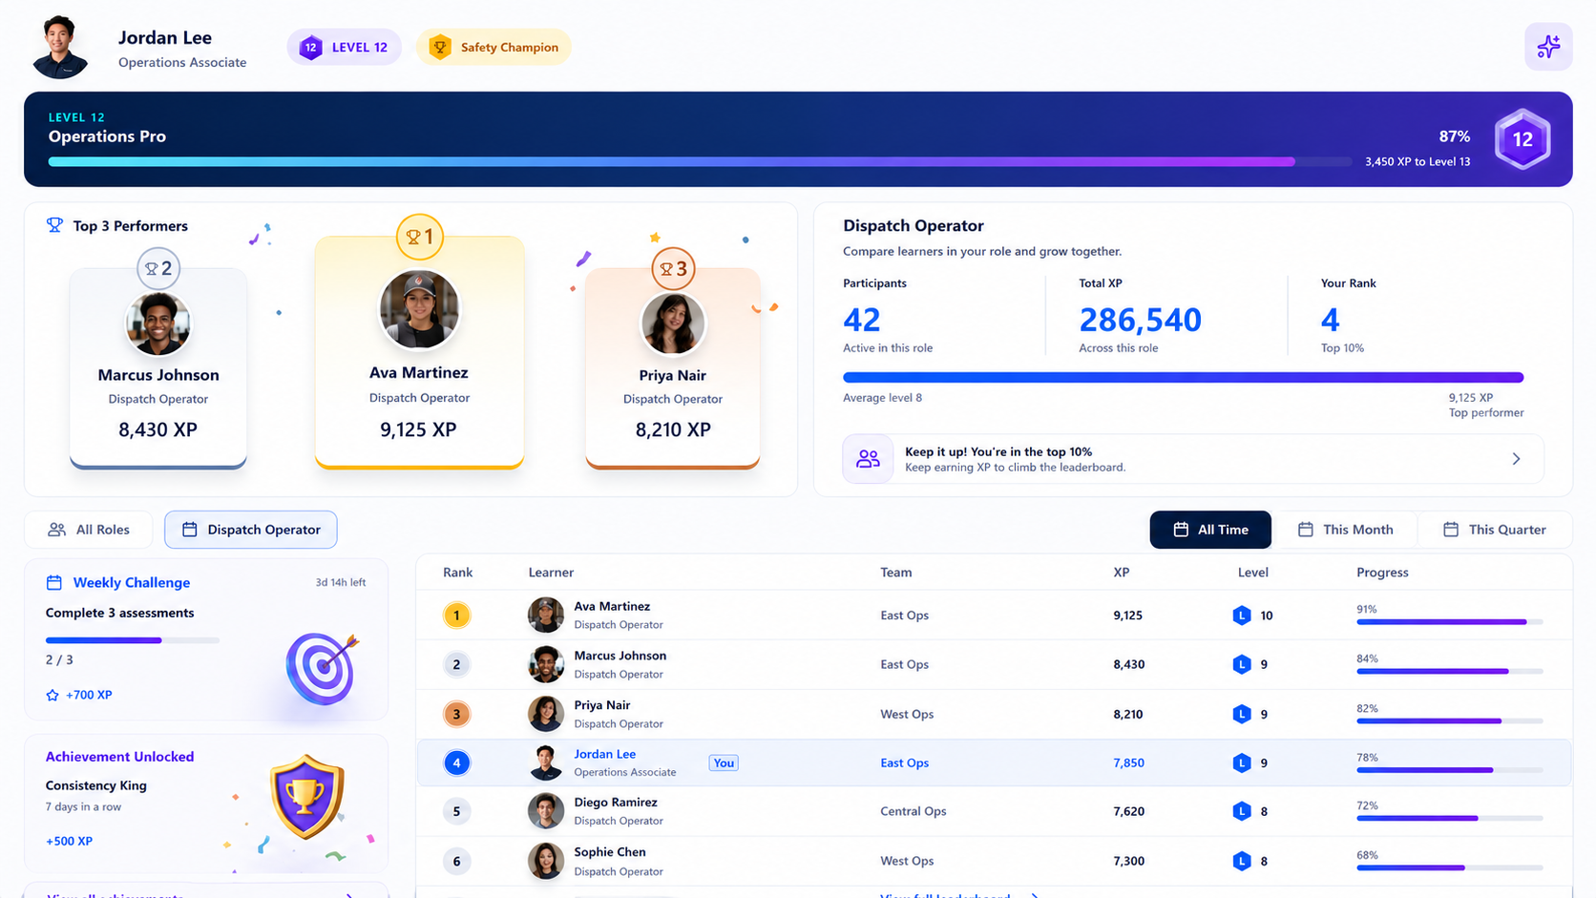Select the Dispatch Operator tab

(251, 530)
